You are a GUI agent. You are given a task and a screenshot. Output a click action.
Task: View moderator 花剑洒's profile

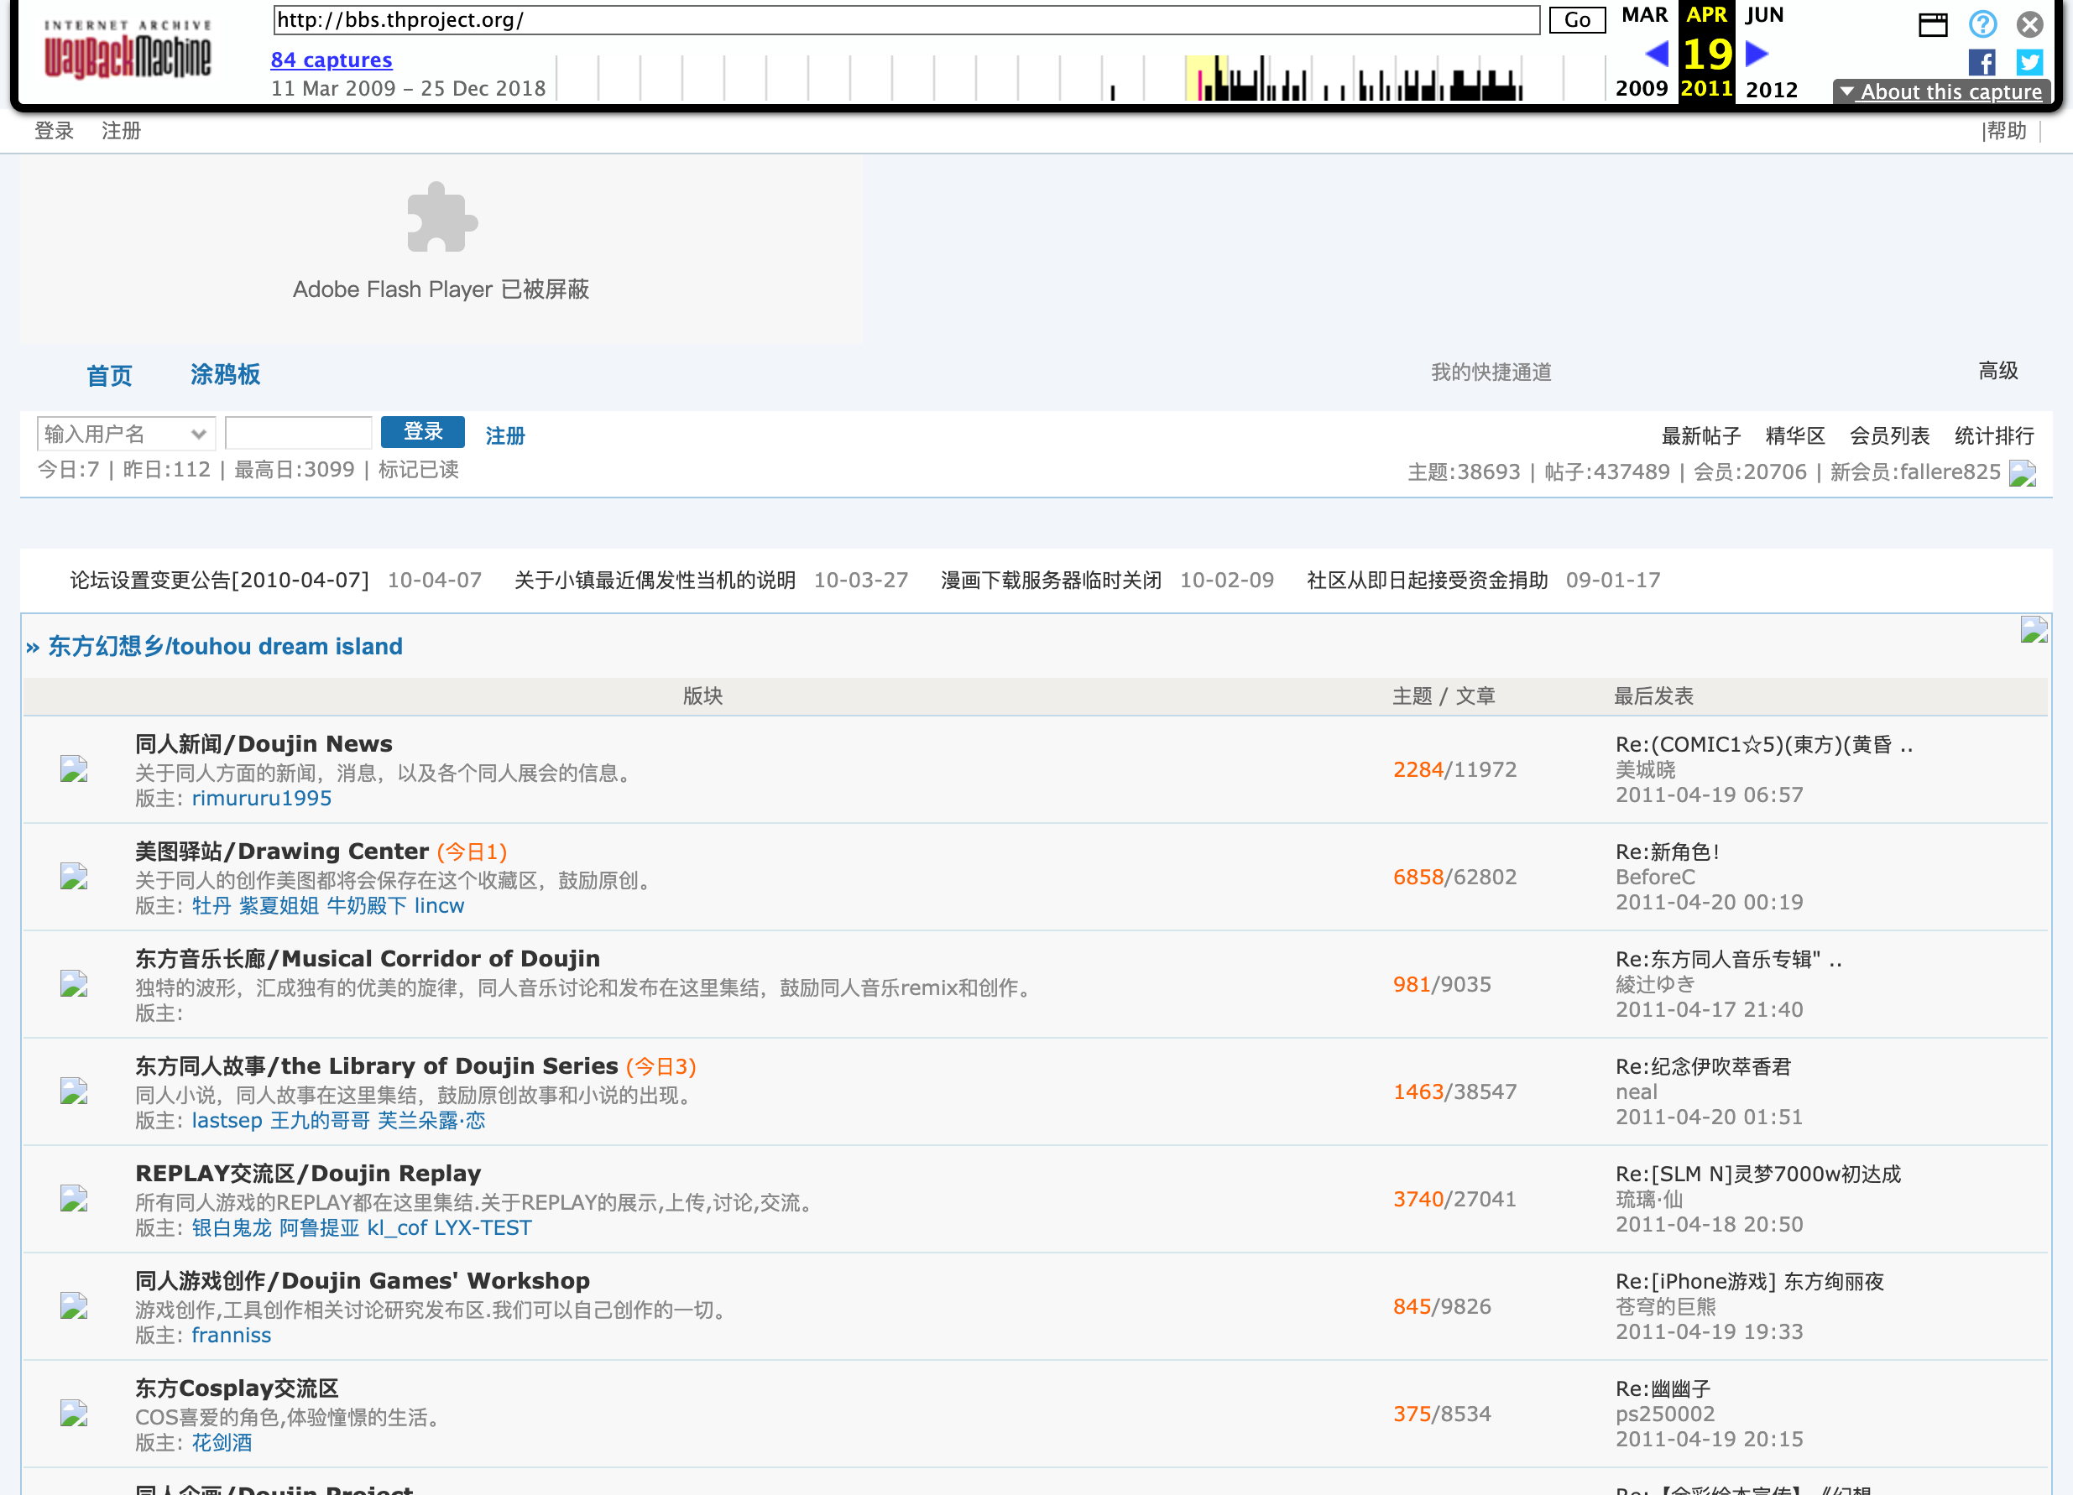[222, 1442]
